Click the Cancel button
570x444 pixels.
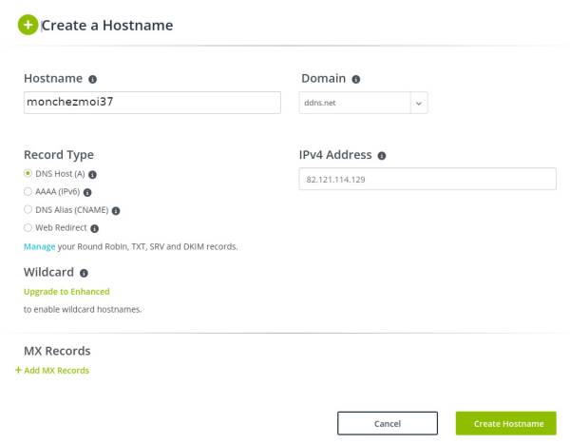click(388, 423)
